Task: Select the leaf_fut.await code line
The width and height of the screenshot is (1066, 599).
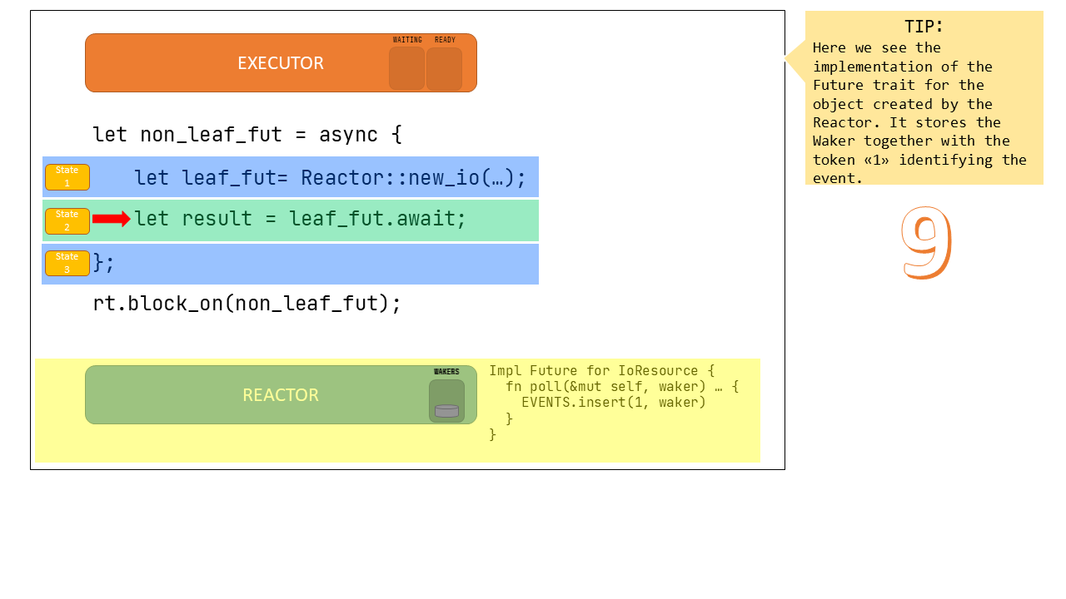Action: pos(300,219)
